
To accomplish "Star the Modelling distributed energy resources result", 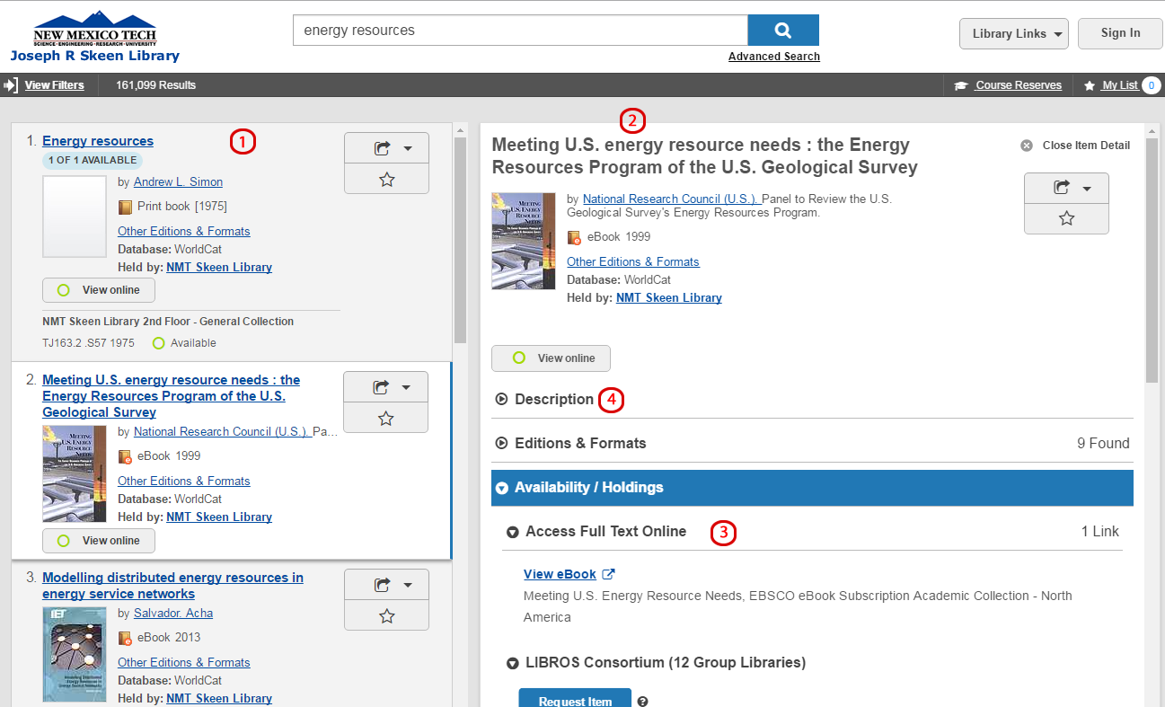I will point(386,616).
